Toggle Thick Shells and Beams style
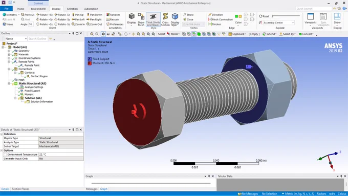The width and height of the screenshot is (348, 196). pos(153,19)
